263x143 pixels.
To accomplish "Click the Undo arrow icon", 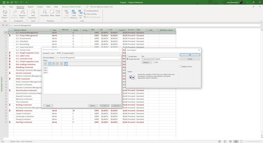I will tap(16, 2).
